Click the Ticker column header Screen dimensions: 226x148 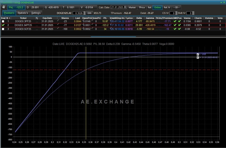[23, 18]
